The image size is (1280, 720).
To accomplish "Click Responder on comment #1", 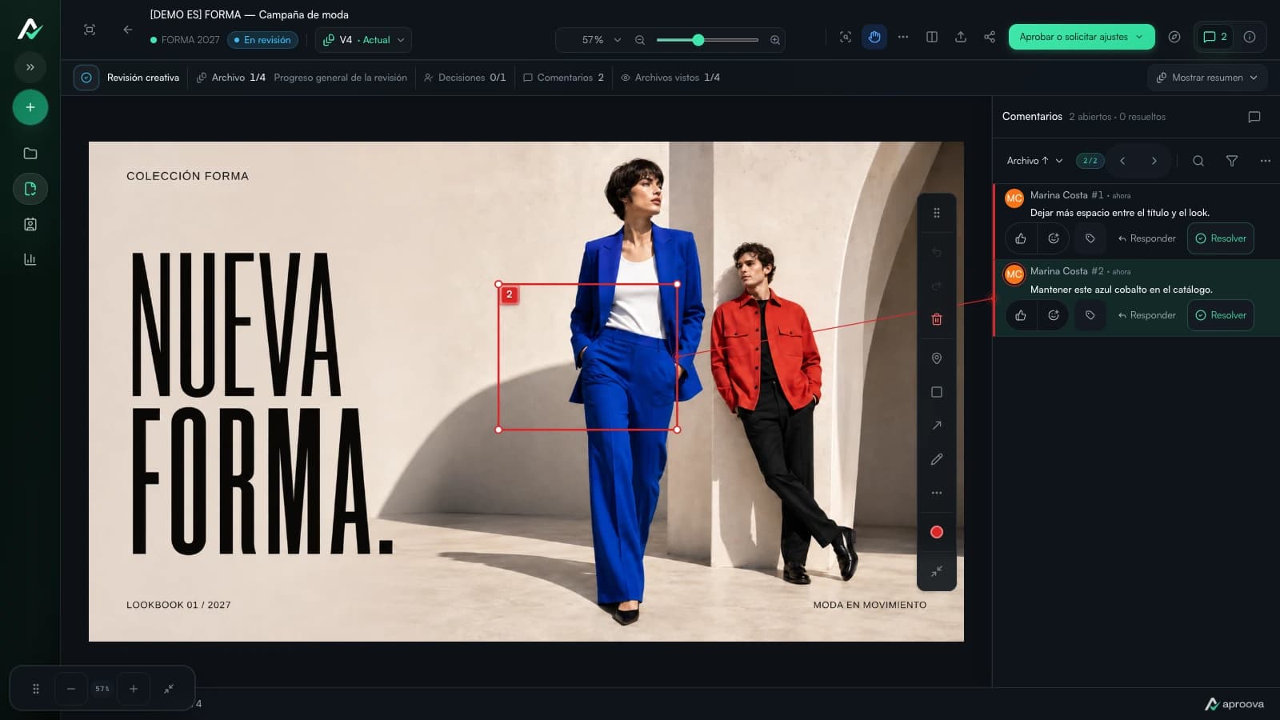I will 1146,238.
